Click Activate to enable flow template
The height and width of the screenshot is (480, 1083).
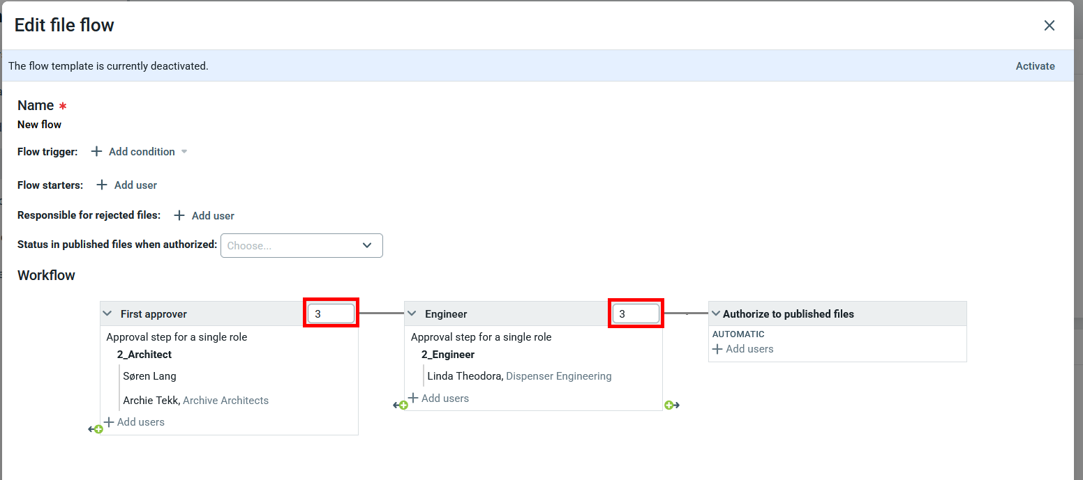point(1035,66)
